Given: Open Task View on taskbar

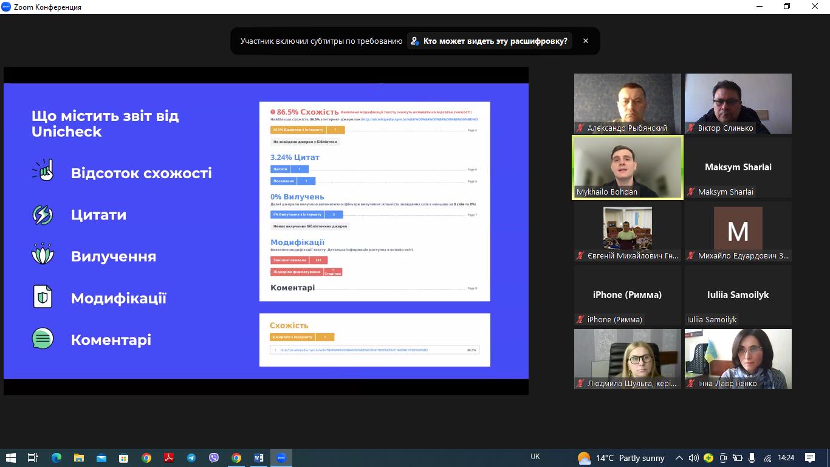Looking at the screenshot, I should coord(33,458).
